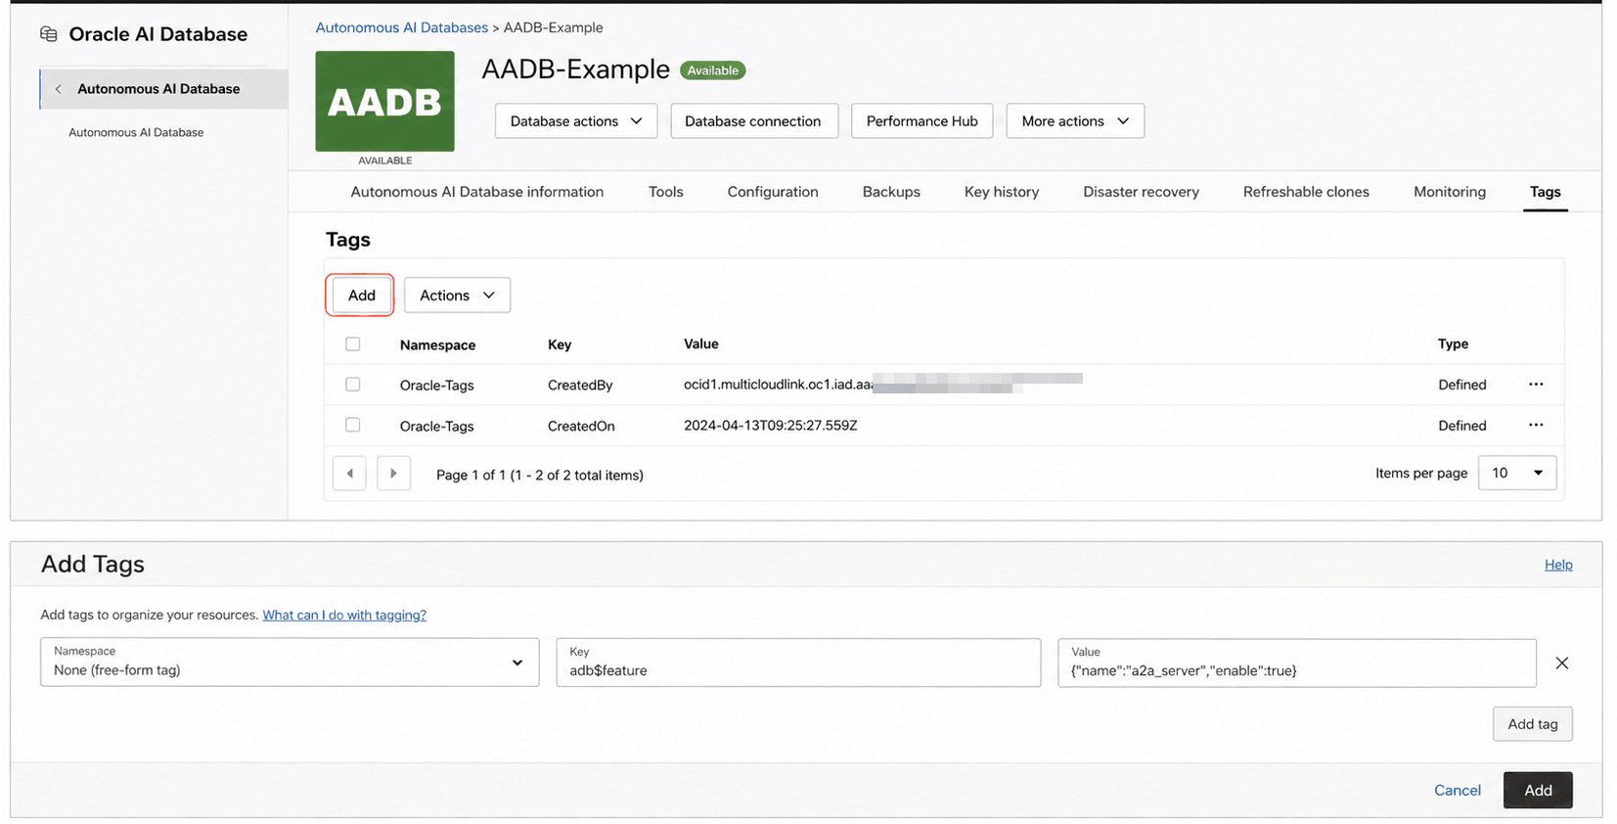Remove the adb$feature tag row
This screenshot has width=1617, height=824.
[x=1561, y=663]
